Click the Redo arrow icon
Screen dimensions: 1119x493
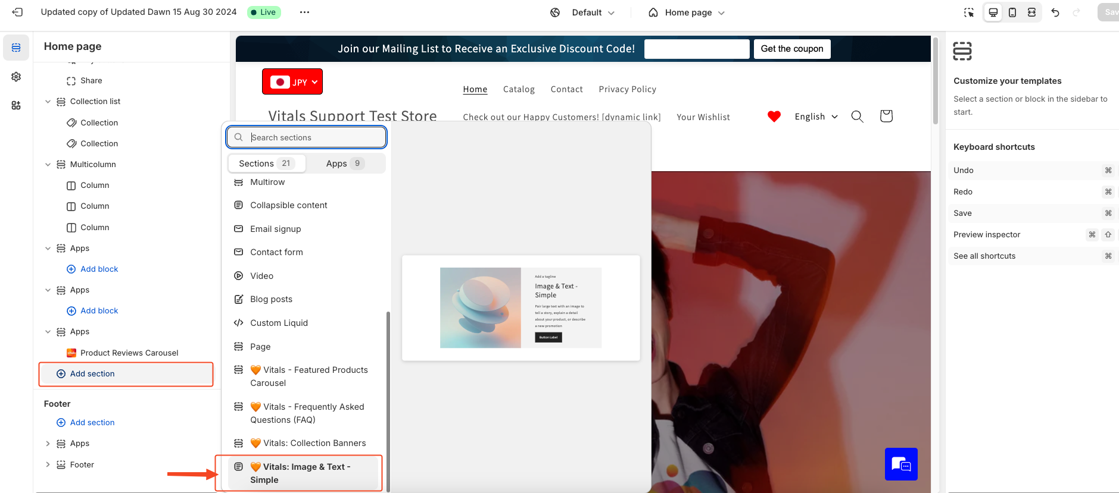(x=1076, y=12)
